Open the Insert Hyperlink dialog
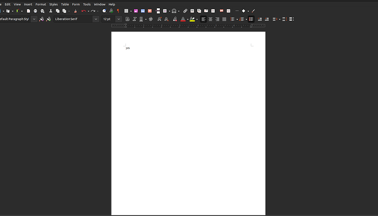378x216 pixels. pos(185,11)
